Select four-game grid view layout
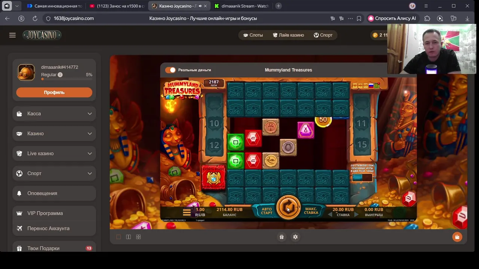Viewport: 479px width, 269px height. (138, 237)
